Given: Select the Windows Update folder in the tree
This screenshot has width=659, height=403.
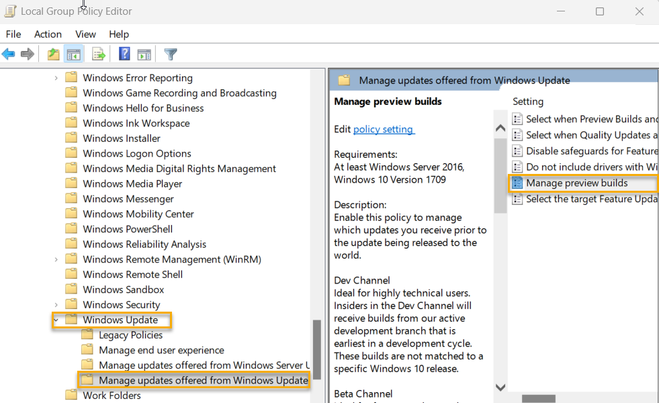Looking at the screenshot, I should 122,320.
